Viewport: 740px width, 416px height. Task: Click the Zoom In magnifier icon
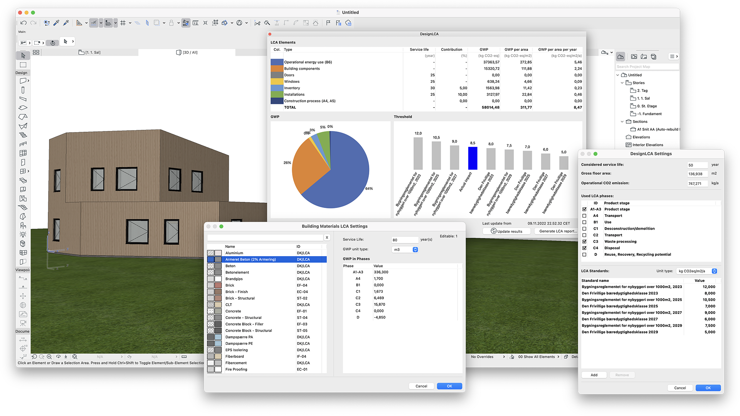click(49, 357)
